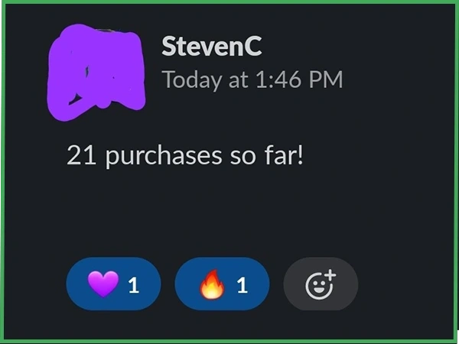
Task: Click the message text 21 purchases so far!
Action: click(185, 156)
